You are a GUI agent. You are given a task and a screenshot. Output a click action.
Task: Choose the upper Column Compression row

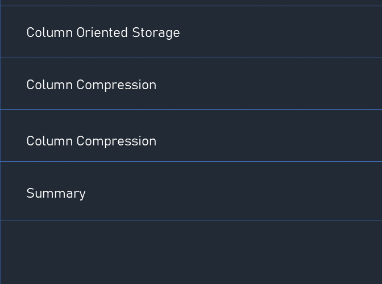tap(191, 83)
